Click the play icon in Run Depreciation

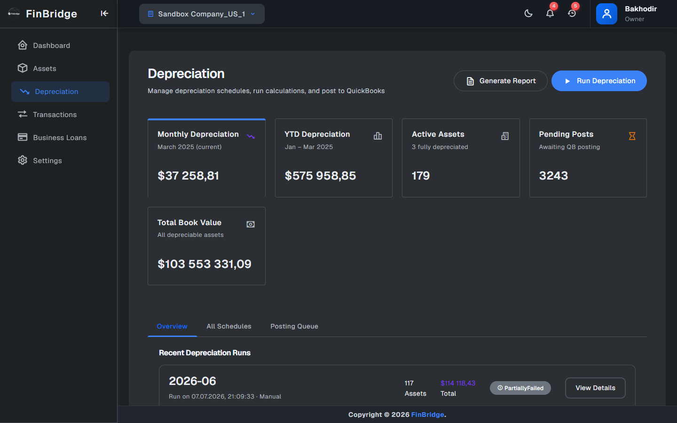point(567,81)
